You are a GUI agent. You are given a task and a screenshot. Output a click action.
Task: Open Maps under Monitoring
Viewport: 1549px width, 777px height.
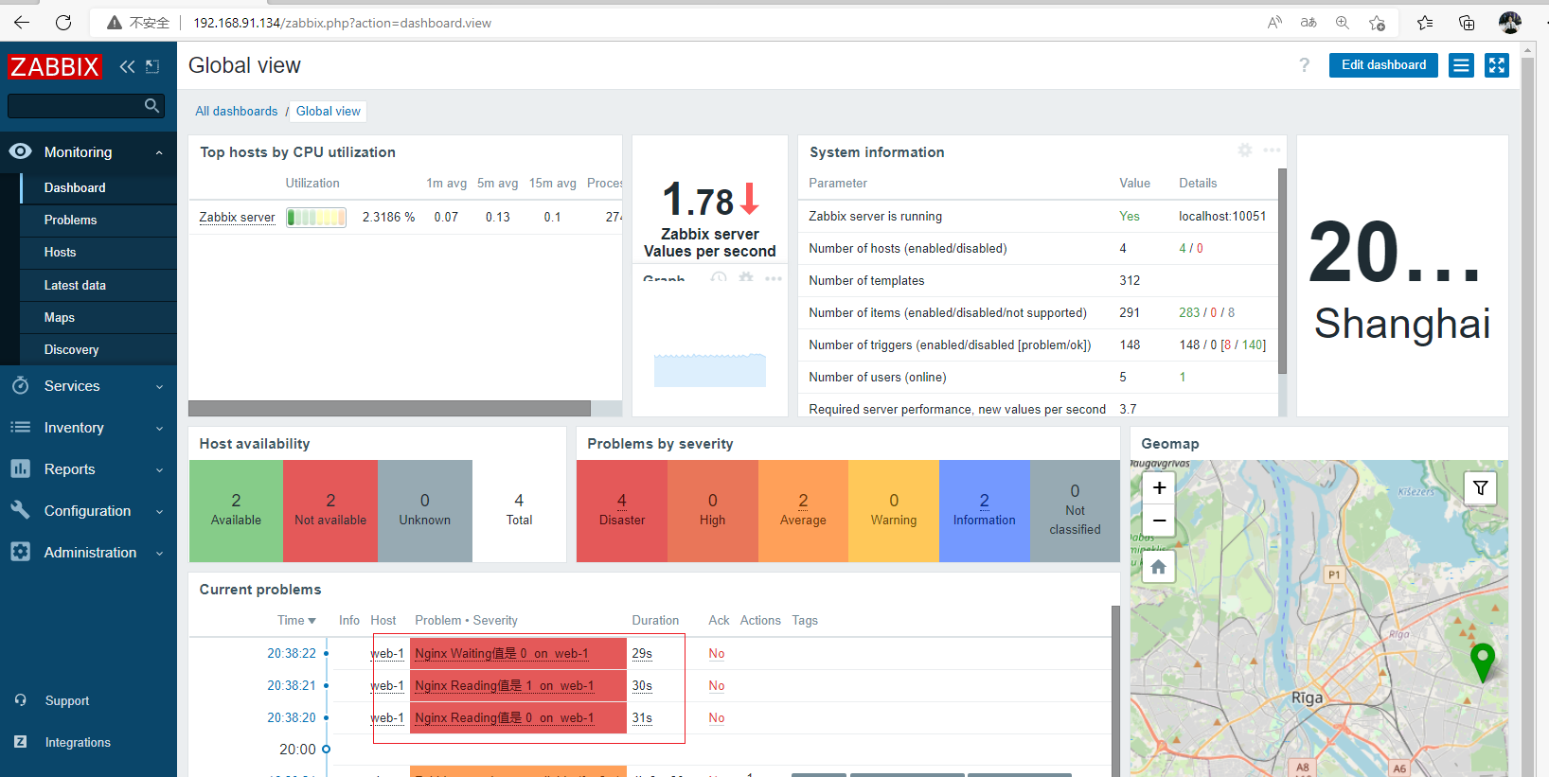(98, 317)
